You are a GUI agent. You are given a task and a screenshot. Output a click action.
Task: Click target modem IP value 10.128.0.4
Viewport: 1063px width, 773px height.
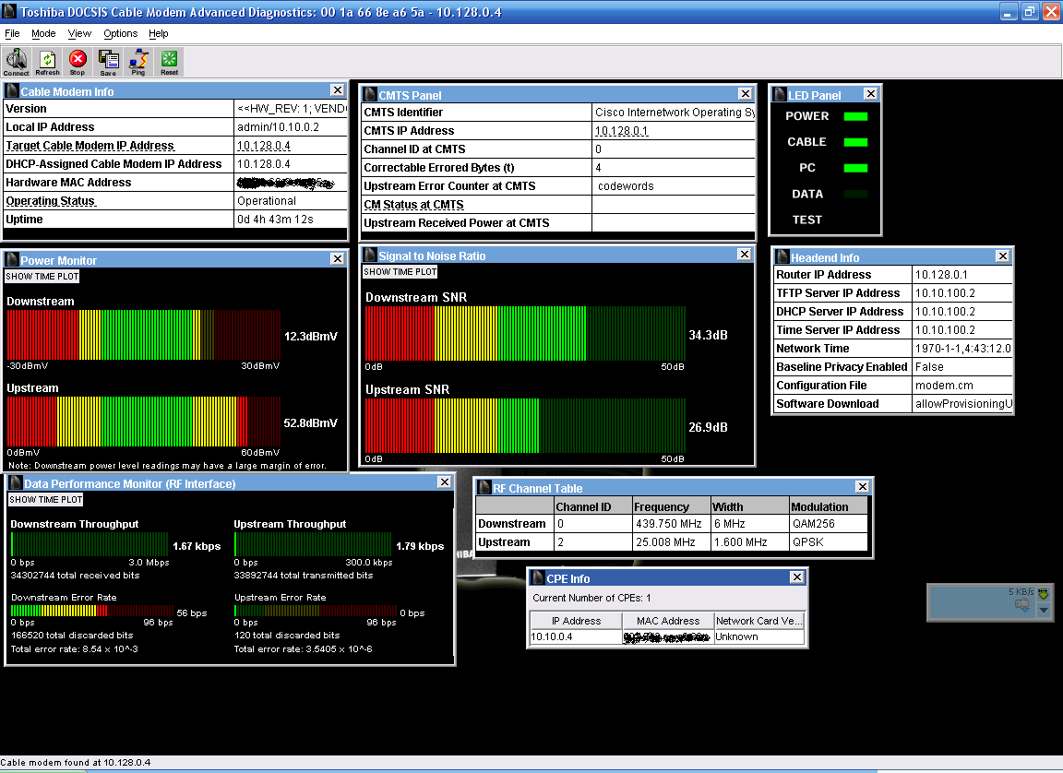point(264,146)
